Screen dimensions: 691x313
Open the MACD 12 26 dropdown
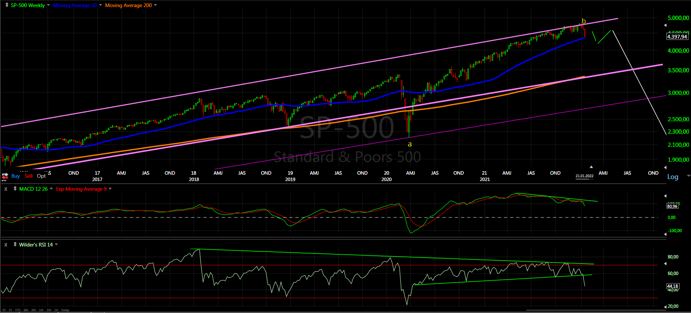[x=51, y=189]
